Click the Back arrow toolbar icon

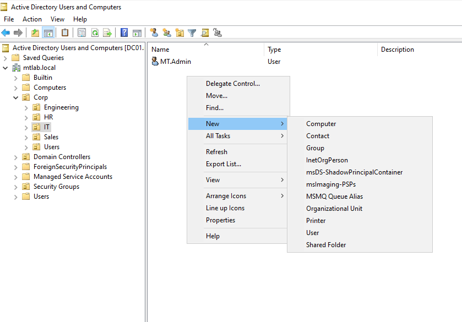[6, 32]
